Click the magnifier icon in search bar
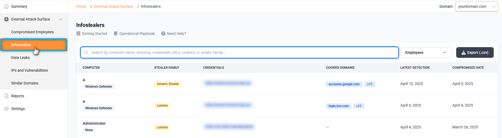This screenshot has height=138, width=502. point(86,52)
